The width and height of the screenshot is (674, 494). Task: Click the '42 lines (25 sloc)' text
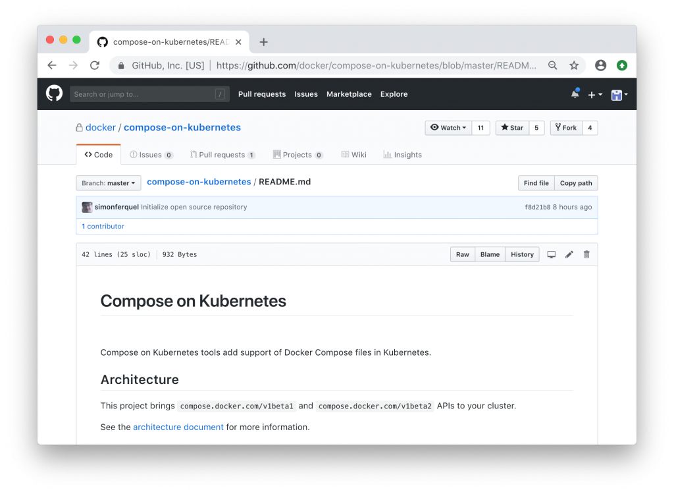[x=116, y=254]
